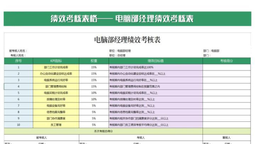The image size is (255, 144).
Task: Select the 权重 column header
Action: pyautogui.click(x=94, y=61)
